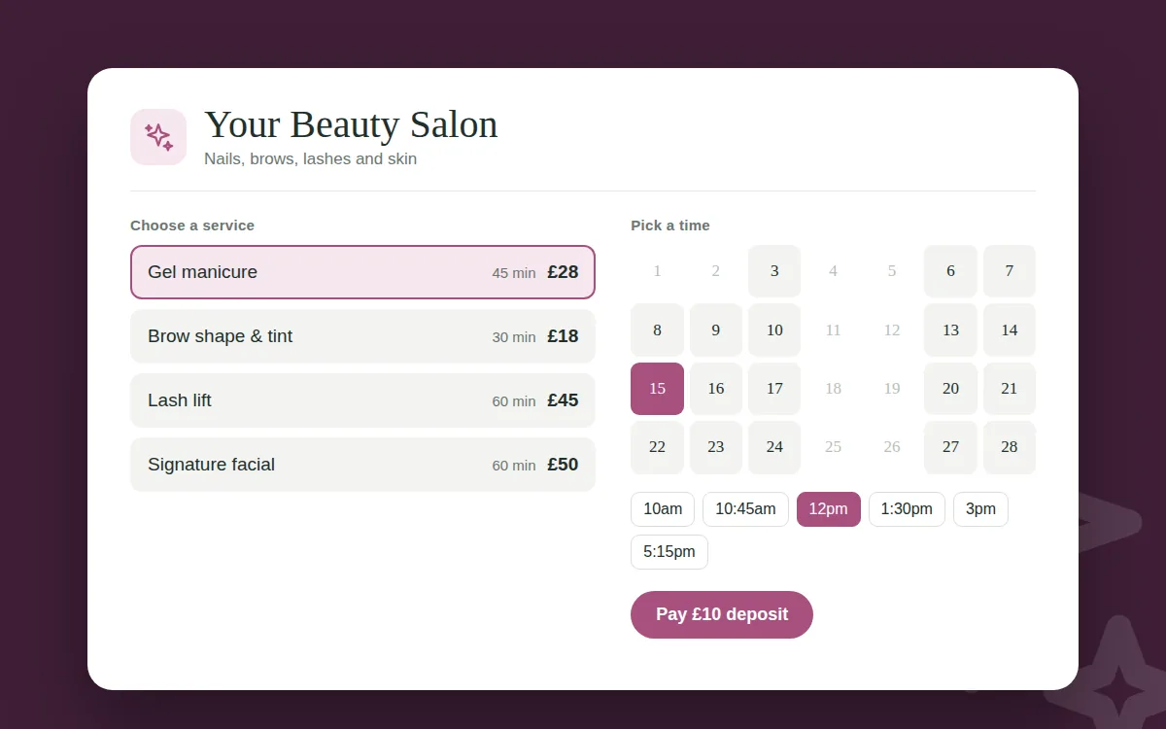Choose day 7 in the calendar

[x=1010, y=271]
